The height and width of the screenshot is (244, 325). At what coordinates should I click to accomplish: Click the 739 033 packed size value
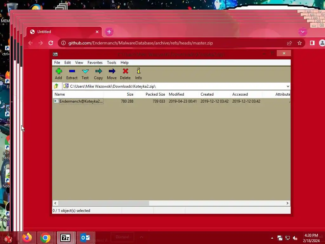click(x=159, y=101)
